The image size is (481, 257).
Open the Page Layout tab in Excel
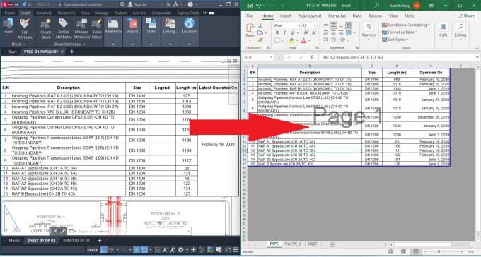tap(310, 16)
